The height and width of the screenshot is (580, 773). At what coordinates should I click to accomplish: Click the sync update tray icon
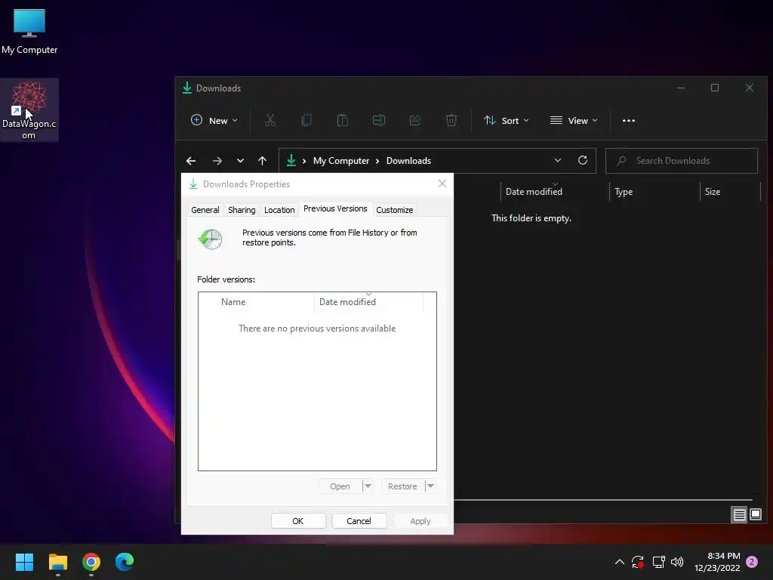point(638,562)
